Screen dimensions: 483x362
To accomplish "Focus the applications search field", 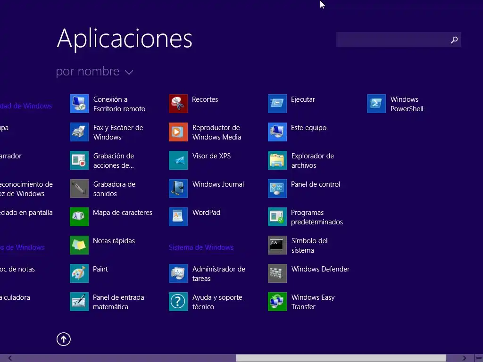I will click(x=399, y=40).
